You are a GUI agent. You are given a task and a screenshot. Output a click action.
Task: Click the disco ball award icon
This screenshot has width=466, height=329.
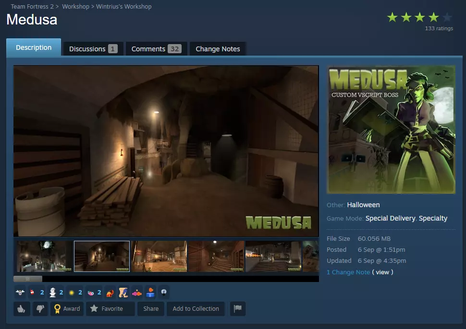point(163,292)
